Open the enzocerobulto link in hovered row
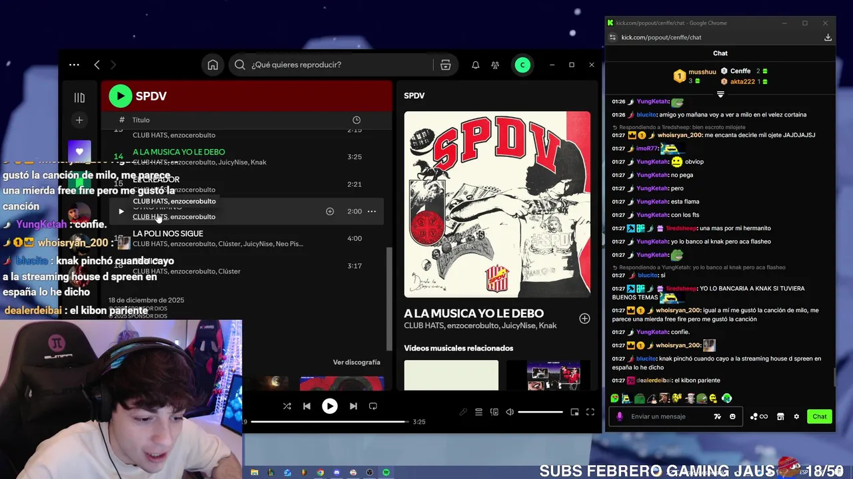This screenshot has width=853, height=479. [x=193, y=217]
